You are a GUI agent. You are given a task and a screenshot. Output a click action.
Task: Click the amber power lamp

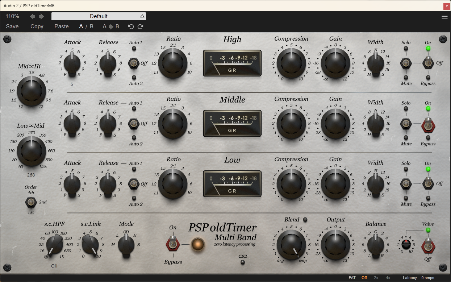click(x=198, y=244)
